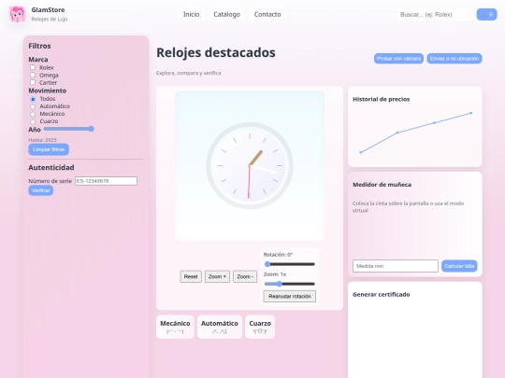Click the Explora, compara y verifica subtitle
The height and width of the screenshot is (378, 505).
click(188, 73)
